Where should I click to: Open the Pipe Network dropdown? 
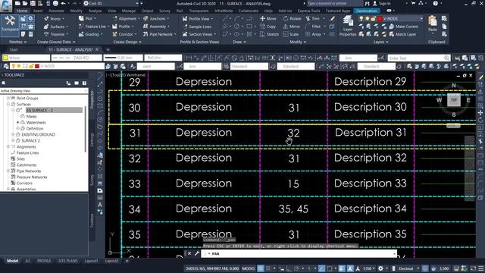click(159, 34)
